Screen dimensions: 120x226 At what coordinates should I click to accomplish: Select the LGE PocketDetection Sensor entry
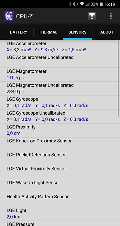(x=60, y=158)
